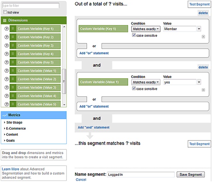Delete the first condition block
The image size is (212, 182).
point(203,13)
